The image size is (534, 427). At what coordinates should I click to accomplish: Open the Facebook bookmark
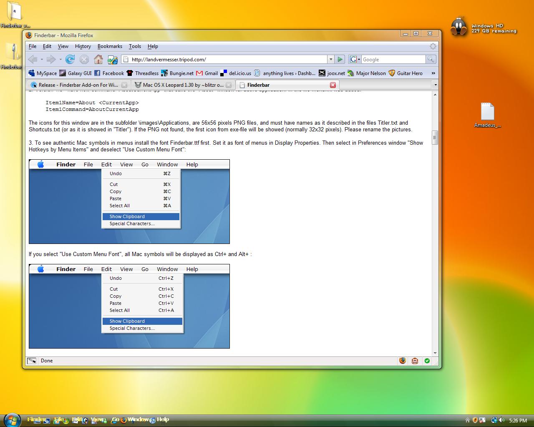coord(109,73)
